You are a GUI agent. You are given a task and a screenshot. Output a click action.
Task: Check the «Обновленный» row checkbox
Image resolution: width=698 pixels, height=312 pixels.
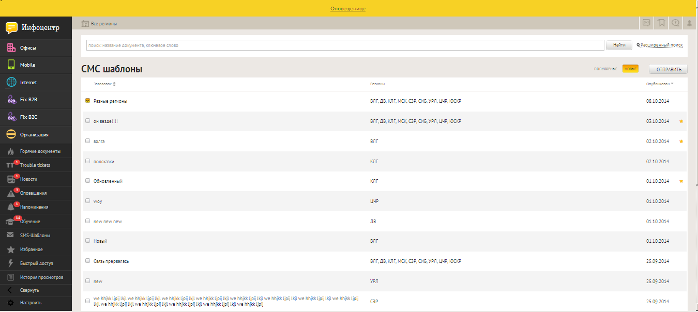(x=87, y=181)
